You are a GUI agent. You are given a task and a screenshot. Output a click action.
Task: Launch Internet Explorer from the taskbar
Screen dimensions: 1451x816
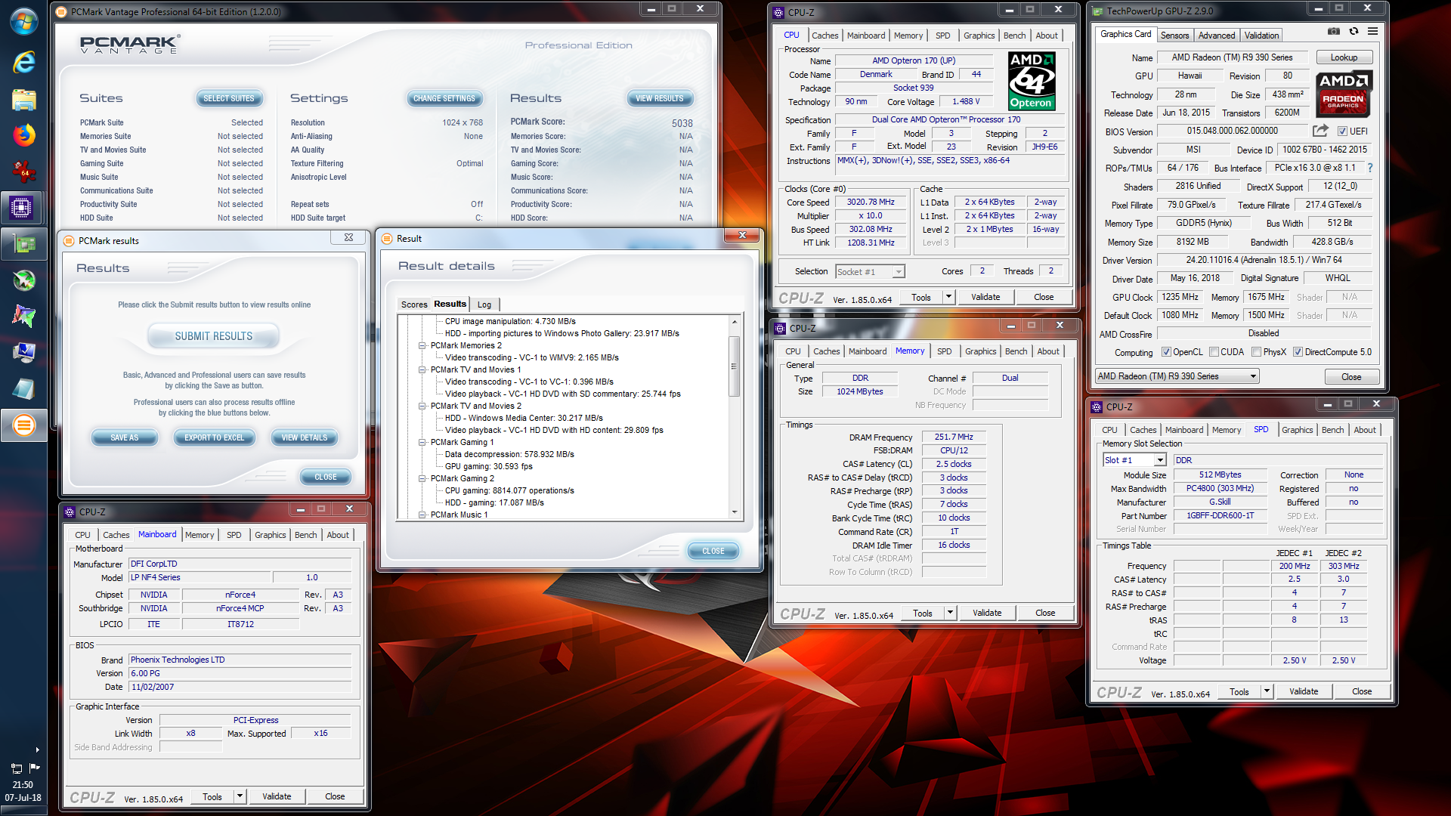tap(23, 62)
